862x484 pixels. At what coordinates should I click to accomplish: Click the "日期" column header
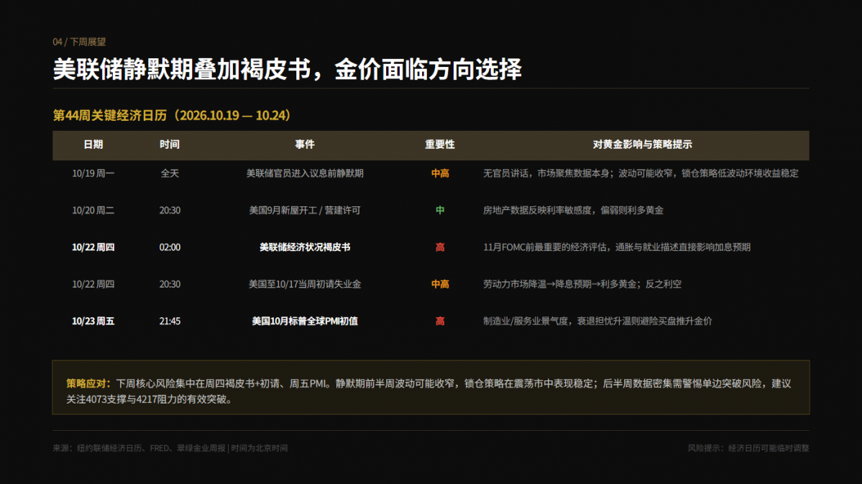93,145
